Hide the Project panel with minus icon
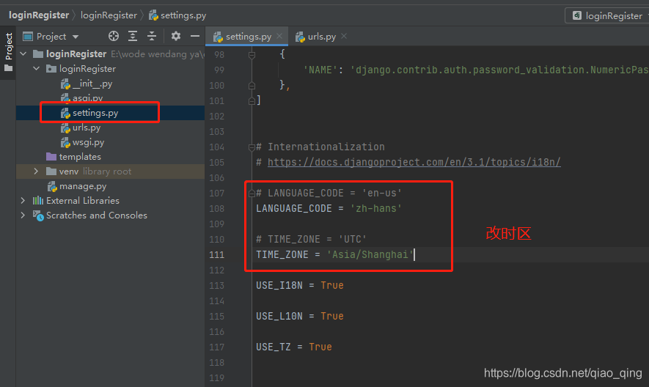The height and width of the screenshot is (387, 649). coord(195,37)
